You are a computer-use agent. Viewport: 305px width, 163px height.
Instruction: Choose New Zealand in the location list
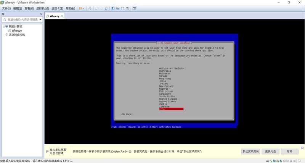click(x=166, y=86)
